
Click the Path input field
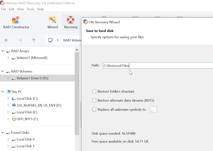158,66
